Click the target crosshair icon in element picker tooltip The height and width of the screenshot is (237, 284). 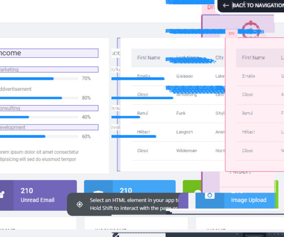[79, 204]
